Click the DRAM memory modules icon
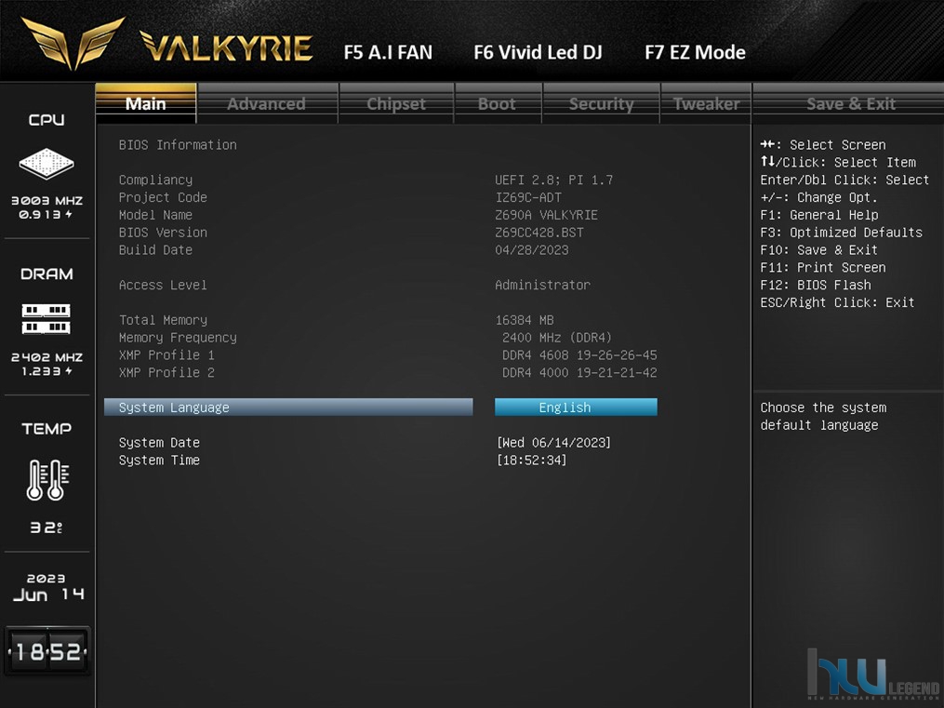The image size is (944, 708). click(47, 318)
